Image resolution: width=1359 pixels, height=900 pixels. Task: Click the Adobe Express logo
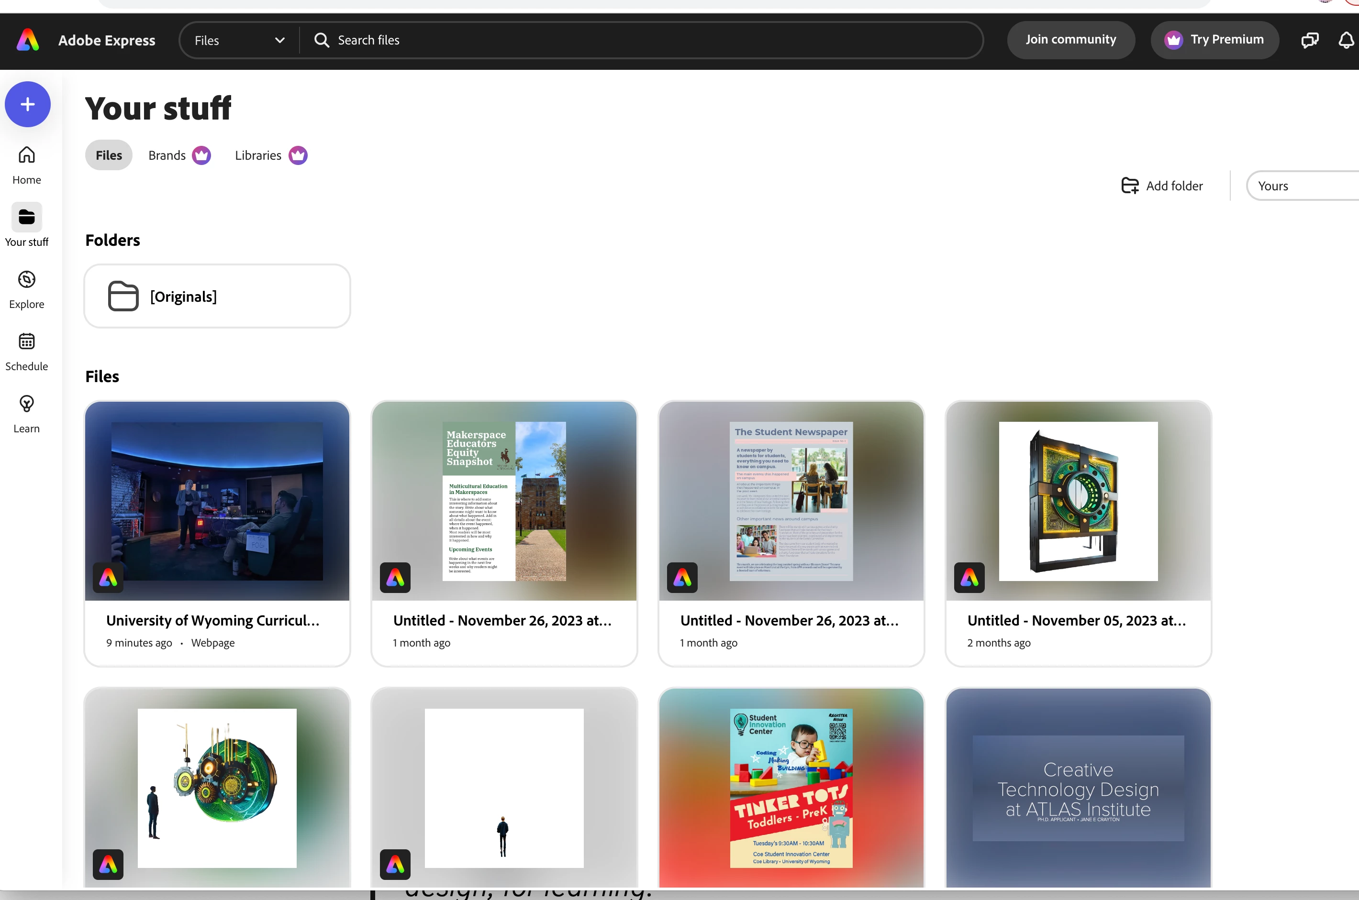click(28, 40)
